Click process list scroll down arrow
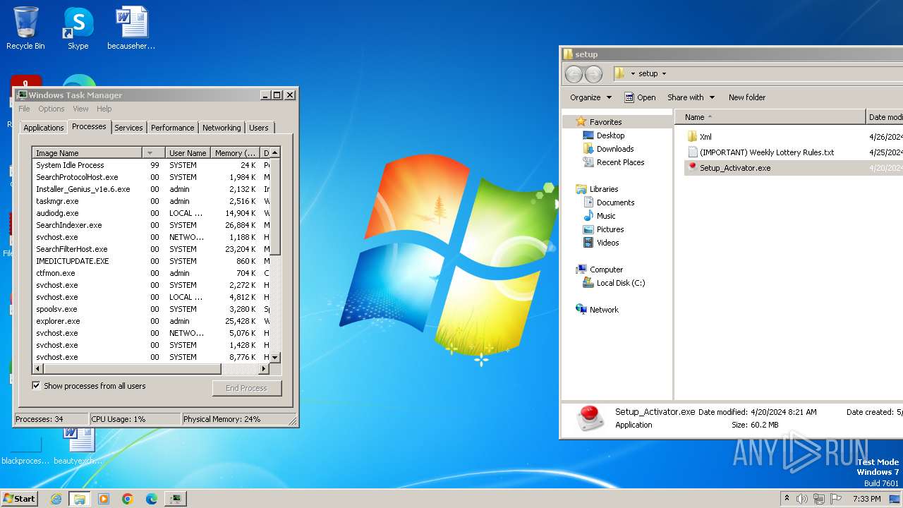The width and height of the screenshot is (903, 508). click(275, 358)
